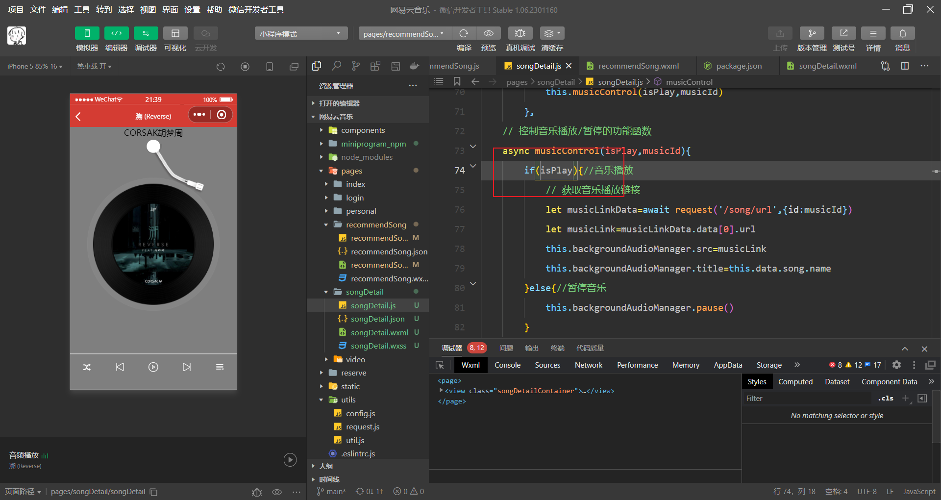Click the compare changes icon in tab bar

click(885, 66)
